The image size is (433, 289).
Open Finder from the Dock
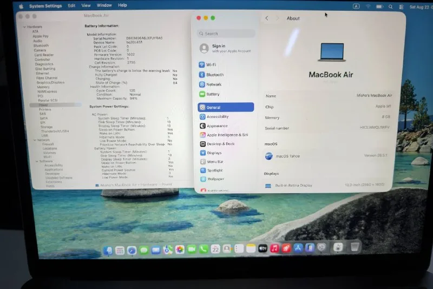tap(108, 251)
